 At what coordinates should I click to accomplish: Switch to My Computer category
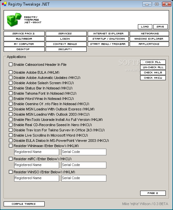click(x=24, y=44)
